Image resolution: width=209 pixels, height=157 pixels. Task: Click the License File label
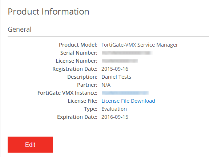[83, 101]
